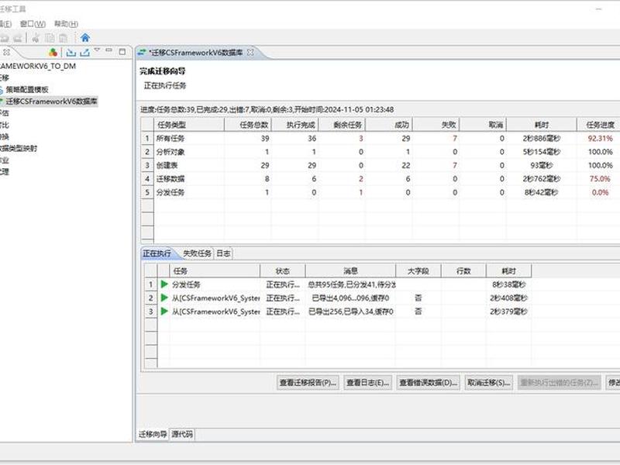Viewport: 620px width, 465px height.
Task: Click the Paste icon in the toolbar
Action: coord(64,38)
